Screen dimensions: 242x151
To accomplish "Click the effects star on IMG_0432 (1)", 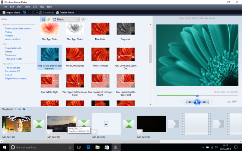I will coord(49,132).
